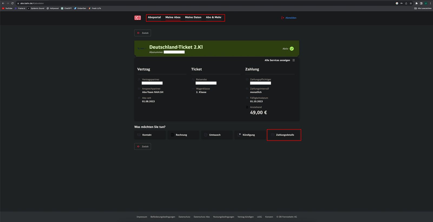Click the green Aktiv checkmark icon
The height and width of the screenshot is (222, 433).
[292, 49]
